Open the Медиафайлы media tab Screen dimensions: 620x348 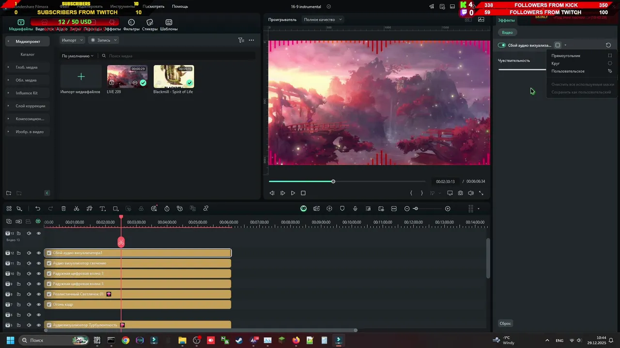21,25
